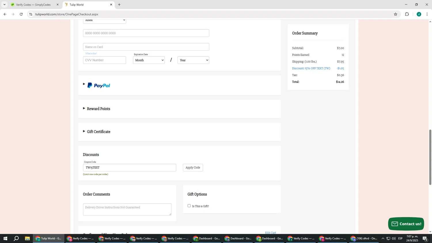Open the Windows Start menu
The width and height of the screenshot is (432, 243).
coord(5,238)
